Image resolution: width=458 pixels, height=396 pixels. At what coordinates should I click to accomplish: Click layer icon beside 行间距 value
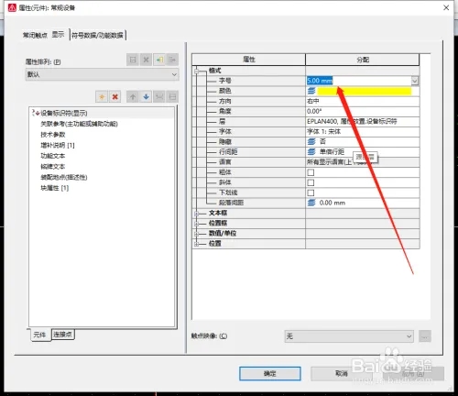pos(311,152)
